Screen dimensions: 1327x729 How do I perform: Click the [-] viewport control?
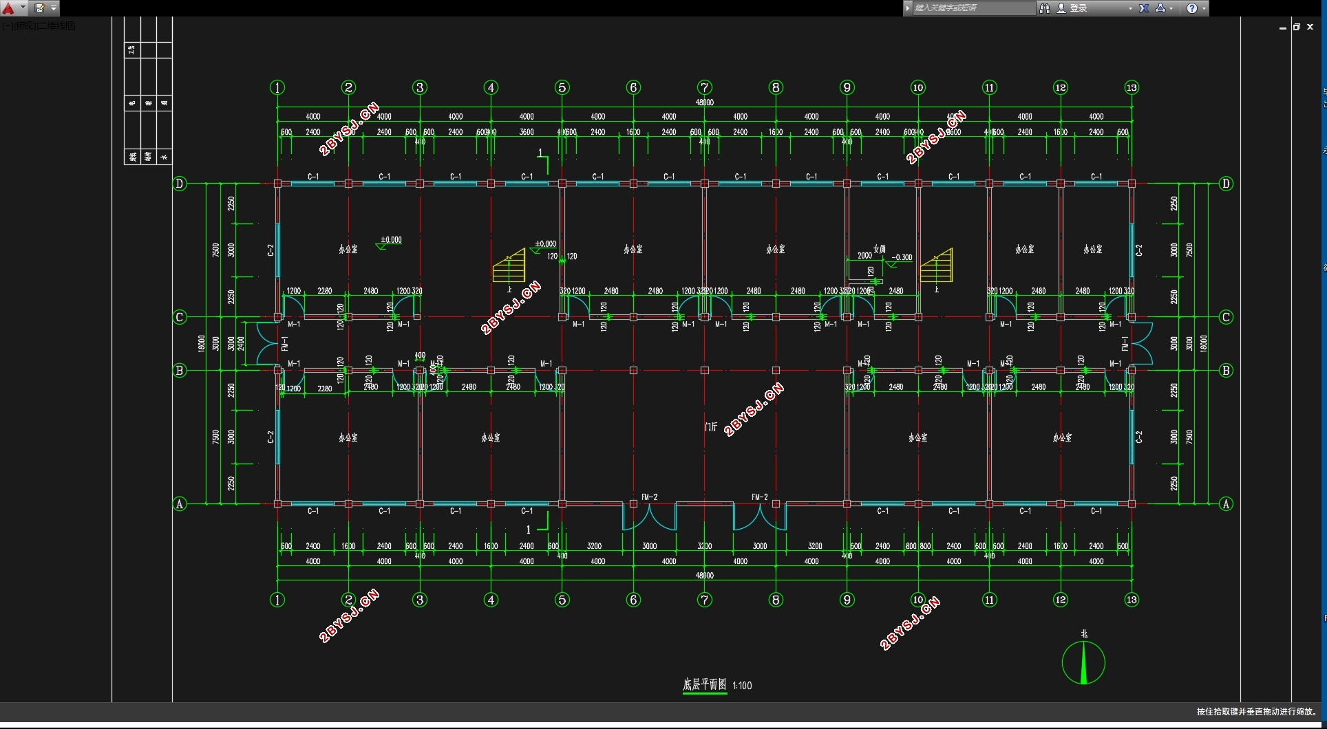pyautogui.click(x=6, y=25)
